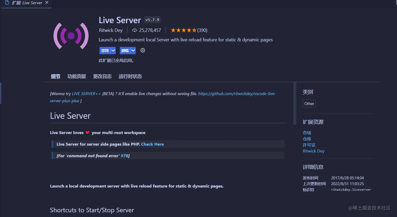Expand the dropdown arrow next to 卸载

click(133, 50)
